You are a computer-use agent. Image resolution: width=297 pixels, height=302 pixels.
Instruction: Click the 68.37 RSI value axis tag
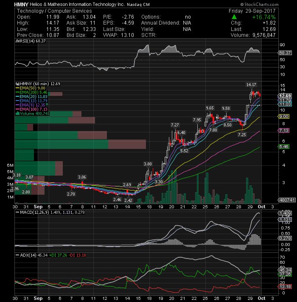pyautogui.click(x=285, y=53)
